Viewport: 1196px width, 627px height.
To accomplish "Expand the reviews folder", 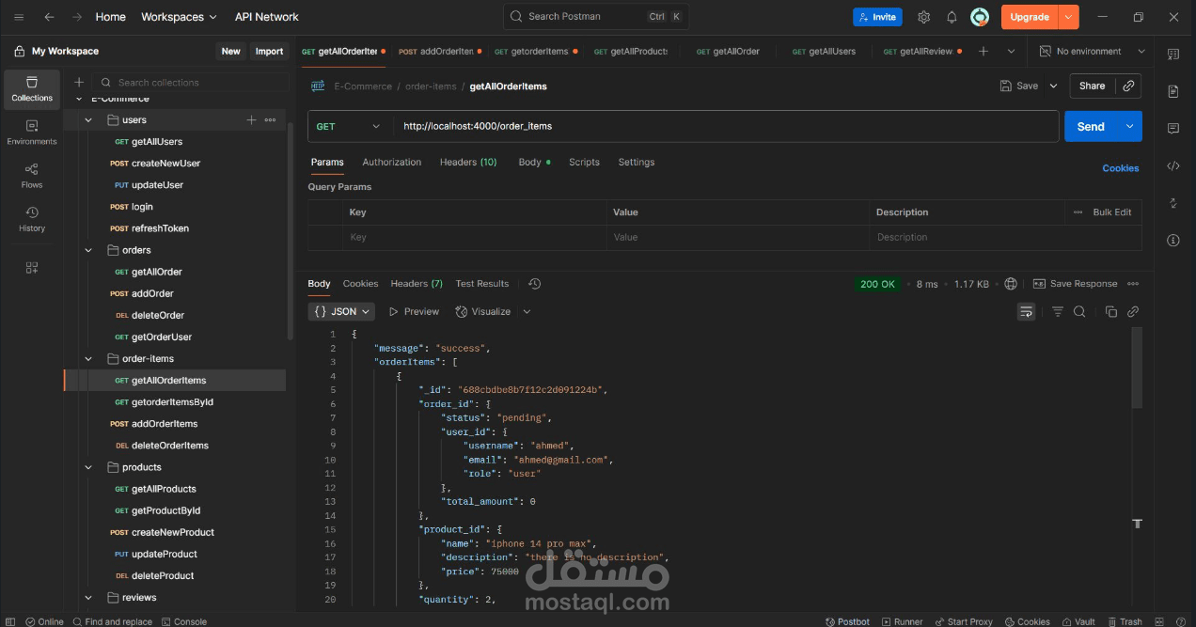I will tap(88, 598).
